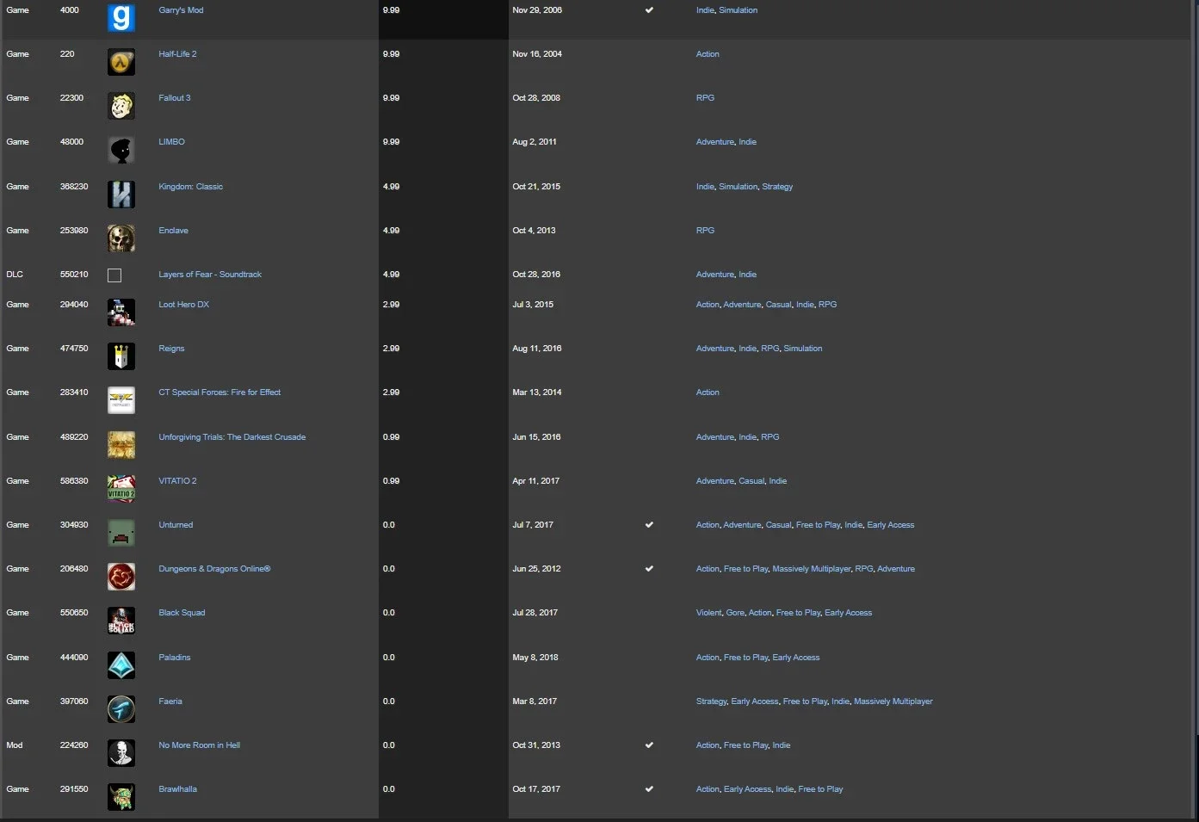Viewport: 1199px width, 822px height.
Task: Click the Dungeons & Dragons Online red icon
Action: click(x=121, y=577)
